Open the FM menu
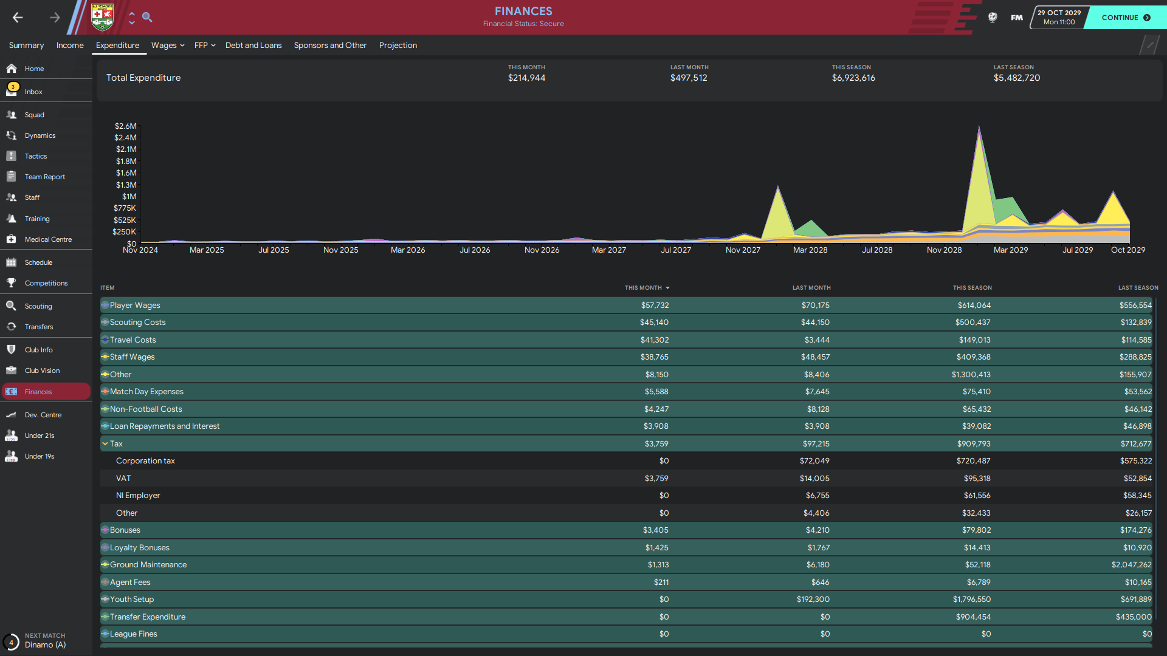This screenshot has width=1167, height=656. point(1017,18)
